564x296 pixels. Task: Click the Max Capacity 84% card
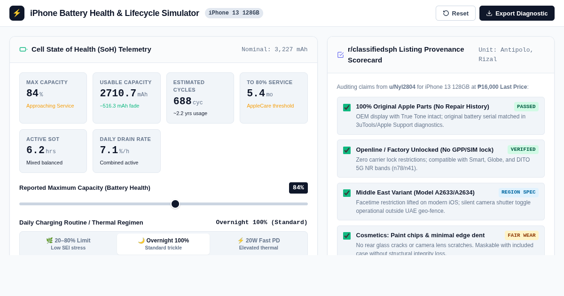53,98
